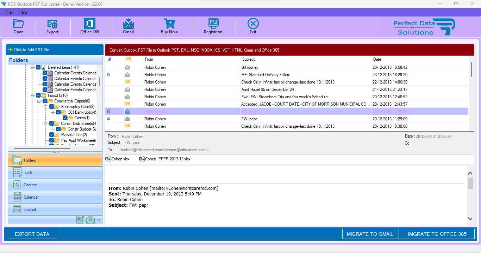
Task: Select the Folders pane tab
Action: click(x=55, y=160)
